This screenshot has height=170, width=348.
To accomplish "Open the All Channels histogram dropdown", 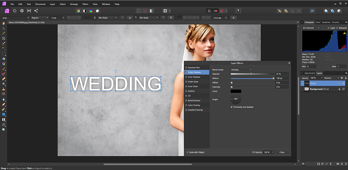I will click(311, 28).
